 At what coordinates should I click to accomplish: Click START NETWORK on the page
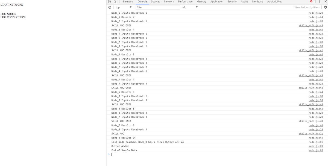point(12,5)
